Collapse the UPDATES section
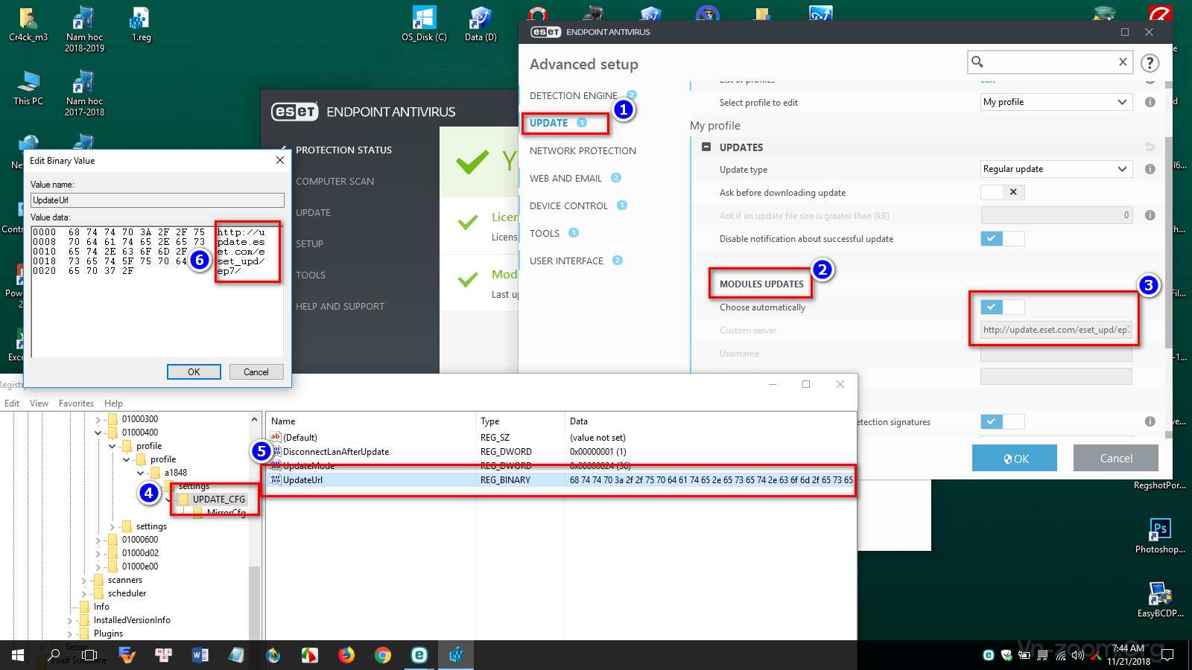The width and height of the screenshot is (1192, 670). 706,147
